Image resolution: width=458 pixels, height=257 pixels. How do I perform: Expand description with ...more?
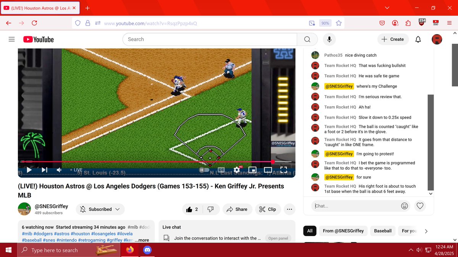[142, 240]
